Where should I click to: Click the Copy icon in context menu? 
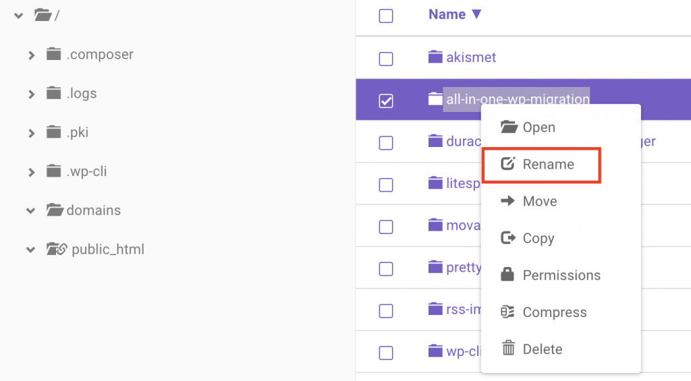pyautogui.click(x=508, y=238)
